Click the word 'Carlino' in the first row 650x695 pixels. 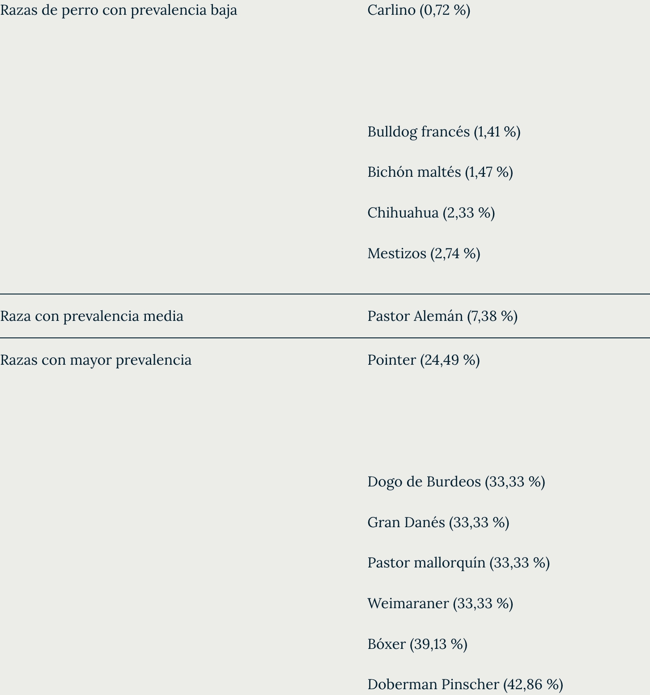(x=391, y=10)
